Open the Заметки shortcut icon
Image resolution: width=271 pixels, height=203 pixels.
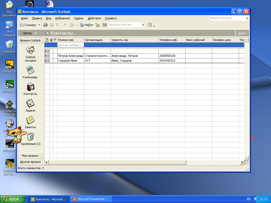point(30,122)
